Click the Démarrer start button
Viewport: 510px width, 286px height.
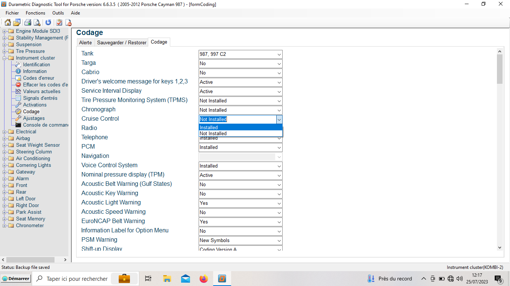coord(16,279)
